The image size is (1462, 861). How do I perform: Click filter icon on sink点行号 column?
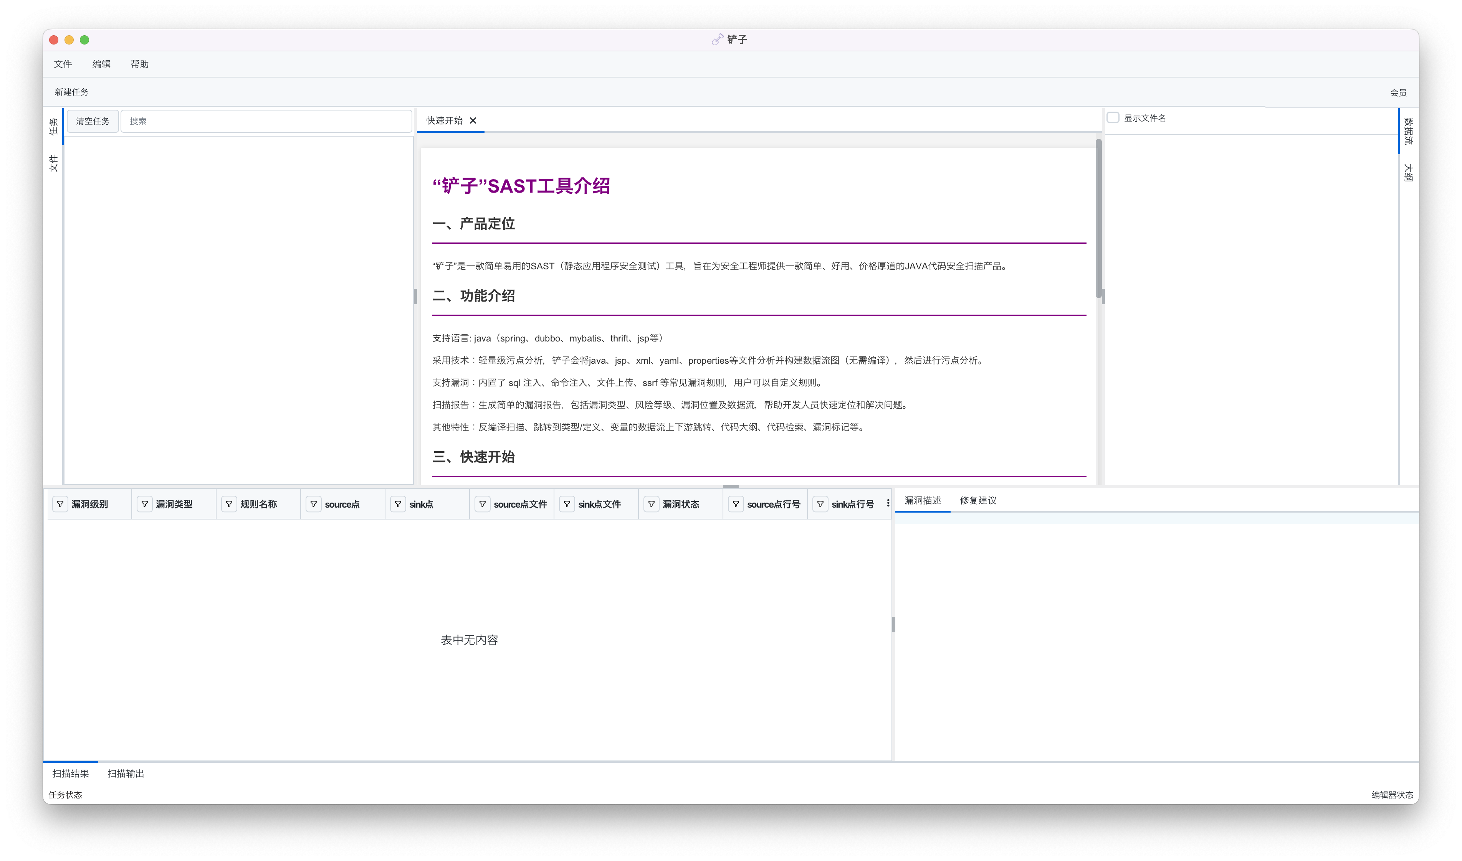pyautogui.click(x=820, y=504)
